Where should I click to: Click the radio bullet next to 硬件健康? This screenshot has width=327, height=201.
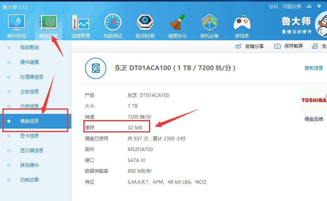(9, 62)
